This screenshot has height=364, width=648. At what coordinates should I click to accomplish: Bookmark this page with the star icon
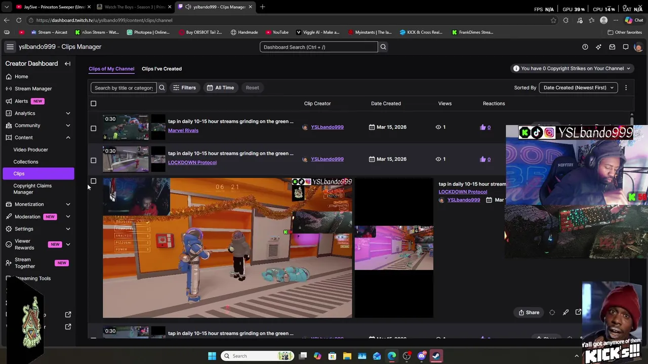(x=553, y=20)
